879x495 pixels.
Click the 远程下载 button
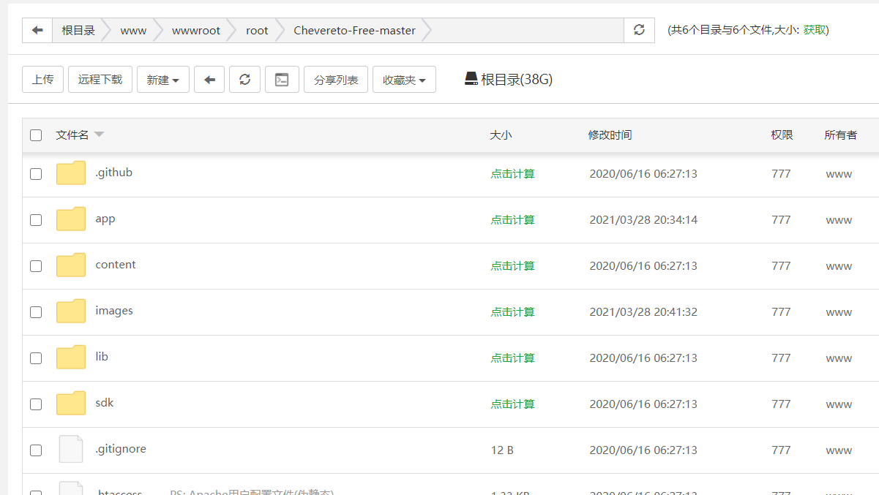click(100, 80)
